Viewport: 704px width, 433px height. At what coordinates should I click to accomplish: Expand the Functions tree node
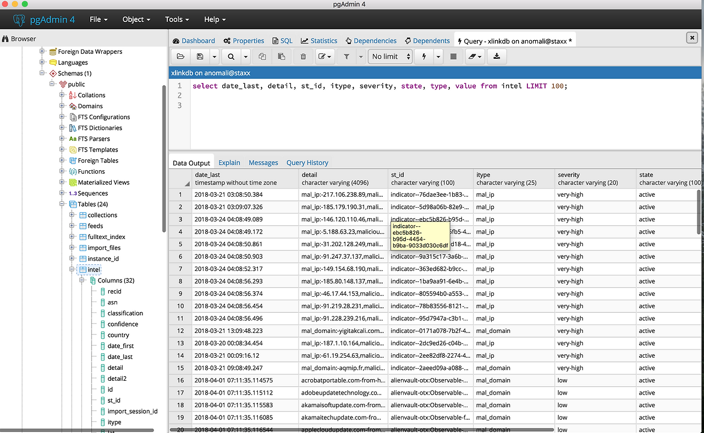pos(62,171)
